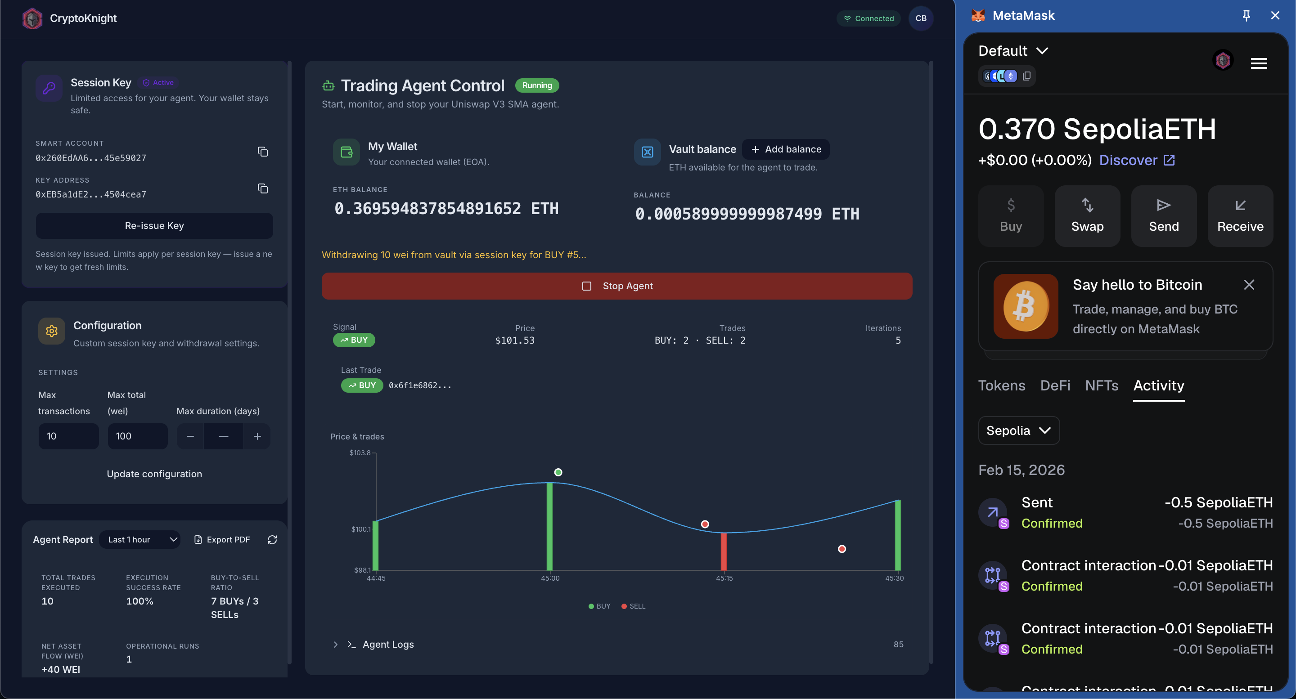This screenshot has width=1296, height=699.
Task: Click the Max transactions input field
Action: [x=68, y=436]
